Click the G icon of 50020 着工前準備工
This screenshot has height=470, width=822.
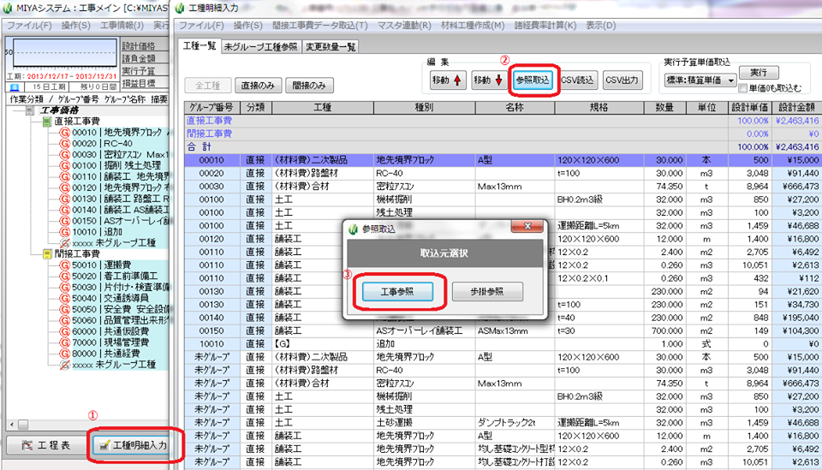point(64,277)
